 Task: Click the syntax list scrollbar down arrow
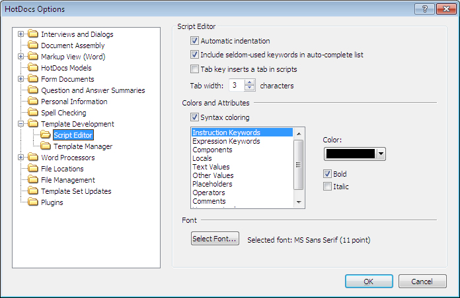point(299,202)
